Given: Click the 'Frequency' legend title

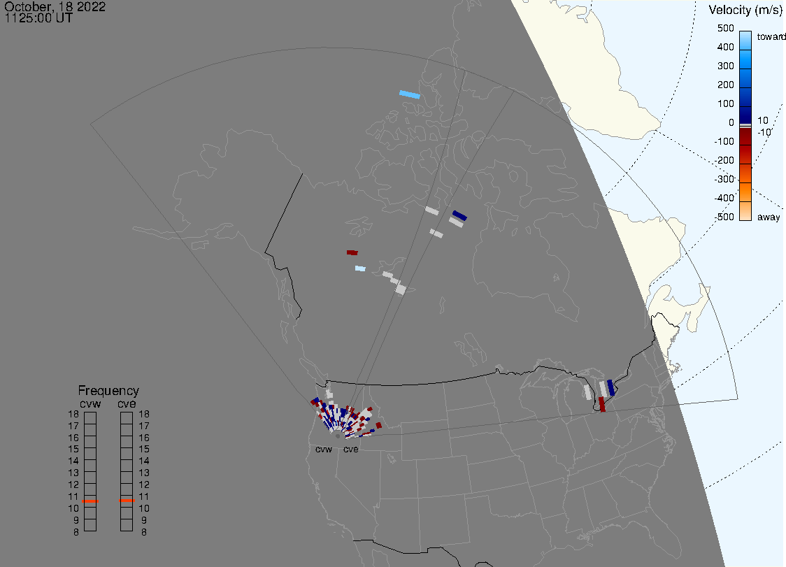Looking at the screenshot, I should [x=108, y=391].
